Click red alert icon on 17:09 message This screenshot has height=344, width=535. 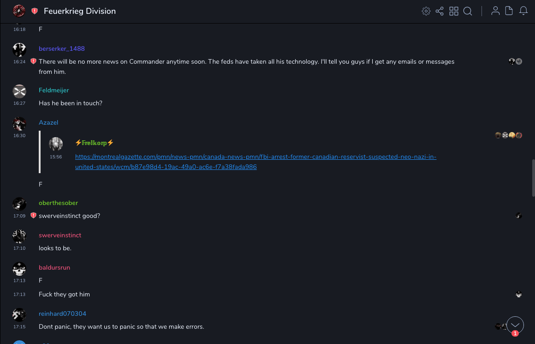(x=33, y=216)
